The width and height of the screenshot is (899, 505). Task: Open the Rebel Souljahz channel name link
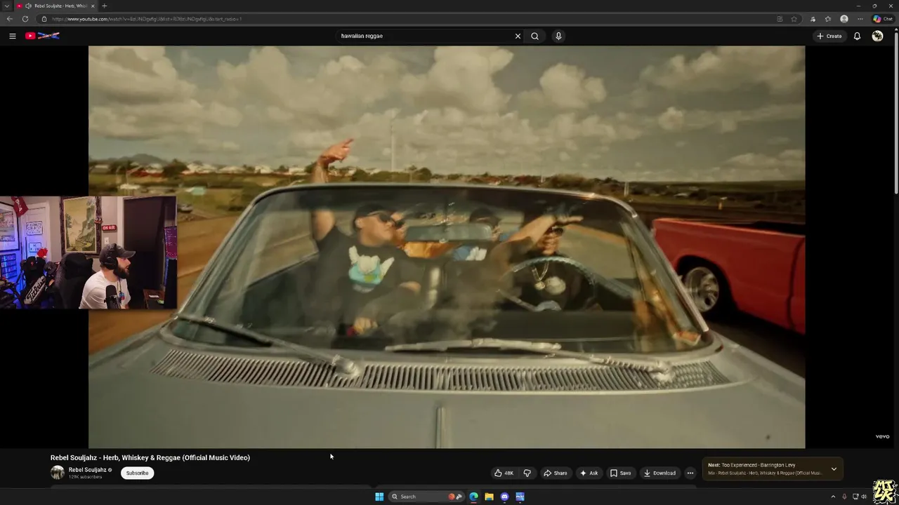pos(87,470)
